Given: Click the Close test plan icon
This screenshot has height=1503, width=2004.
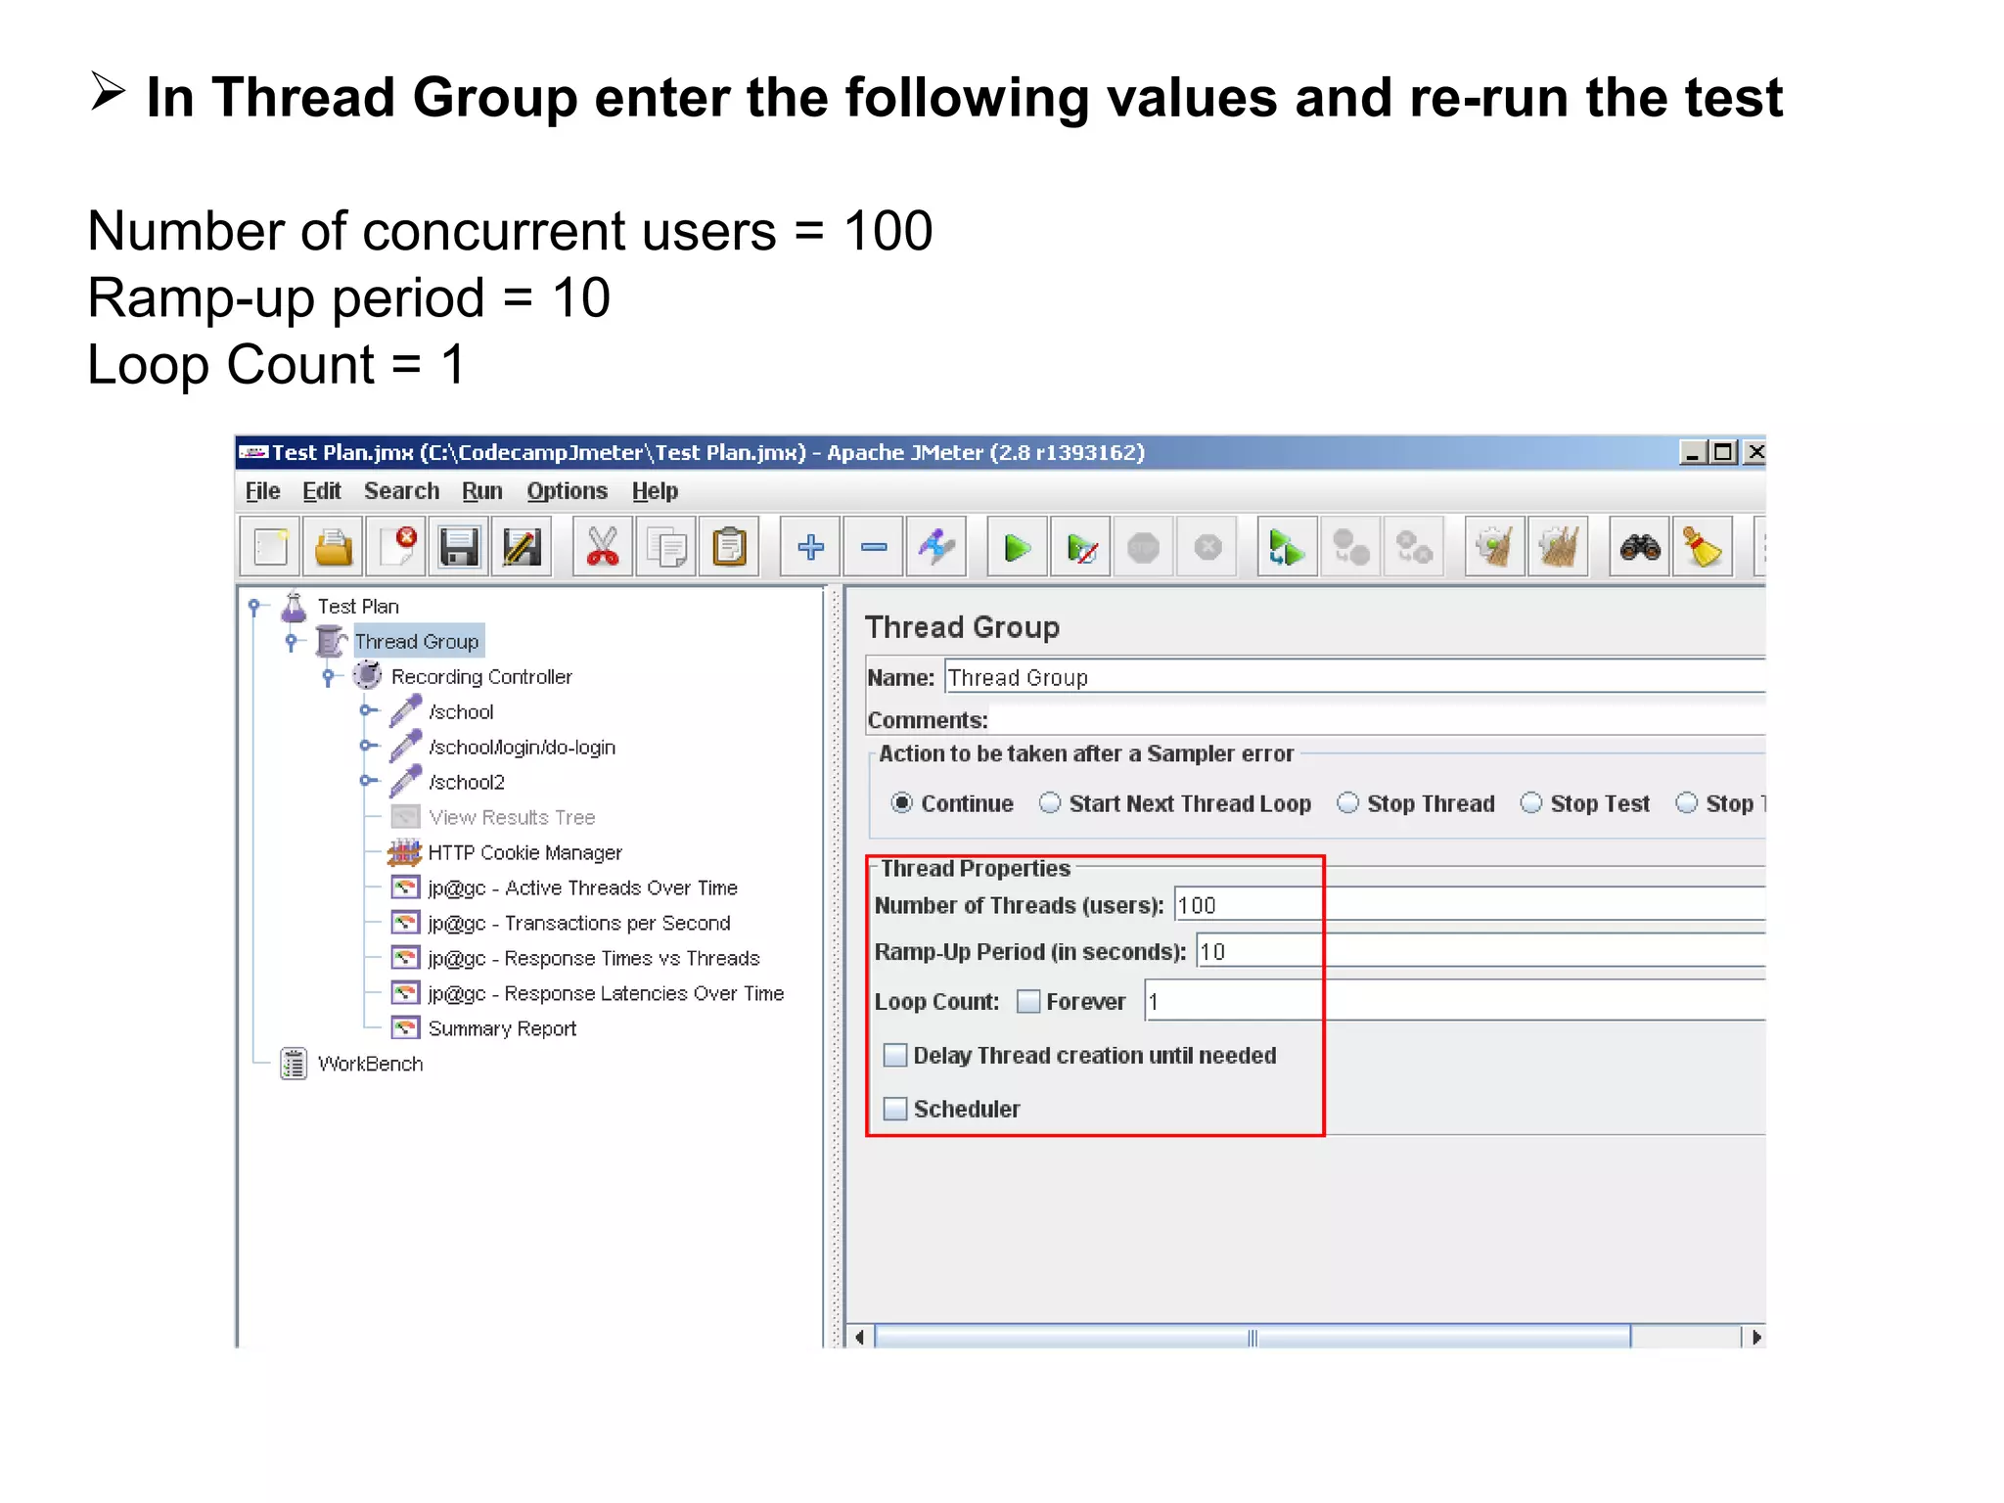Looking at the screenshot, I should (397, 547).
